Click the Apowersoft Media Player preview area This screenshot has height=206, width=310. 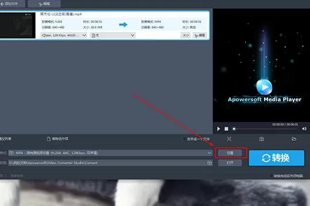pyautogui.click(x=261, y=65)
